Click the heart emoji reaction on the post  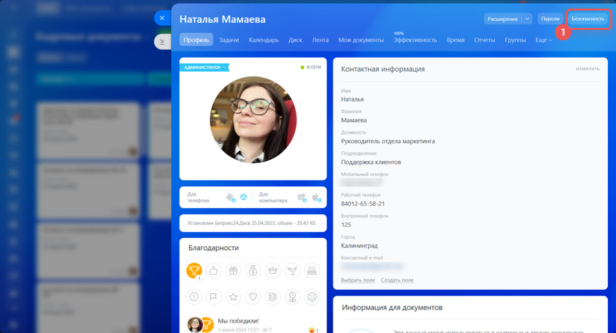point(313,330)
